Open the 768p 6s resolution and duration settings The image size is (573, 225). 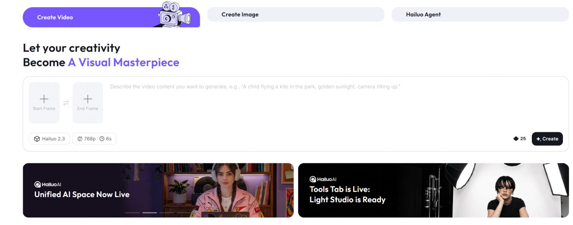(x=94, y=139)
